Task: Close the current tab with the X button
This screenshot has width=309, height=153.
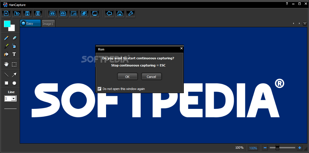Action: (x=305, y=23)
